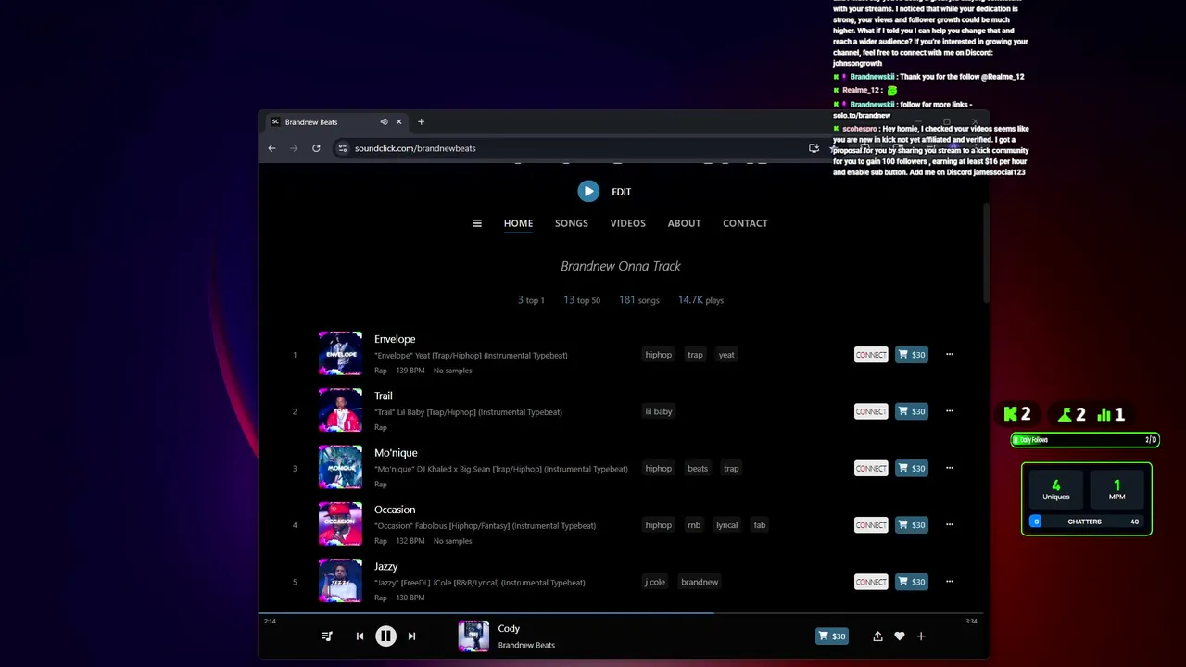1186x667 pixels.
Task: Open the Envelope cover art thumbnail
Action: point(340,353)
